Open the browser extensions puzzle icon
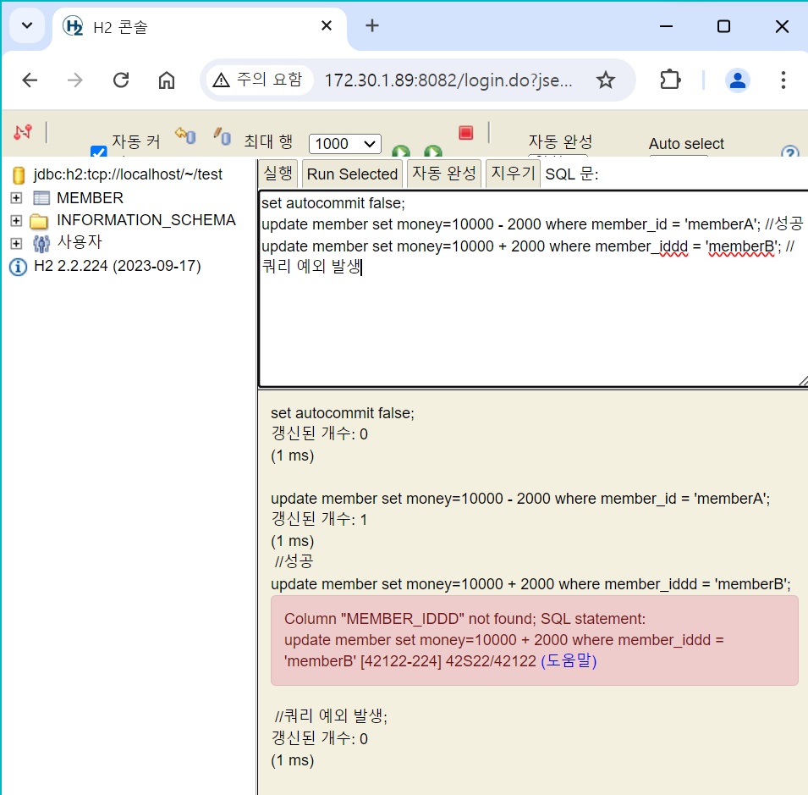The width and height of the screenshot is (808, 795). [670, 80]
